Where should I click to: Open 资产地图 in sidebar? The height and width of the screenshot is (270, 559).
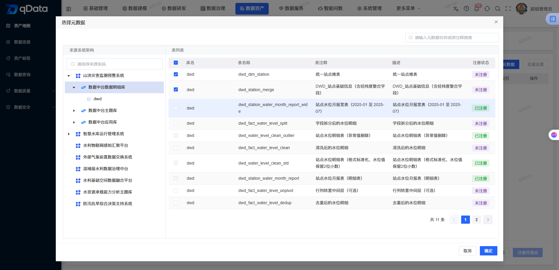point(22,26)
